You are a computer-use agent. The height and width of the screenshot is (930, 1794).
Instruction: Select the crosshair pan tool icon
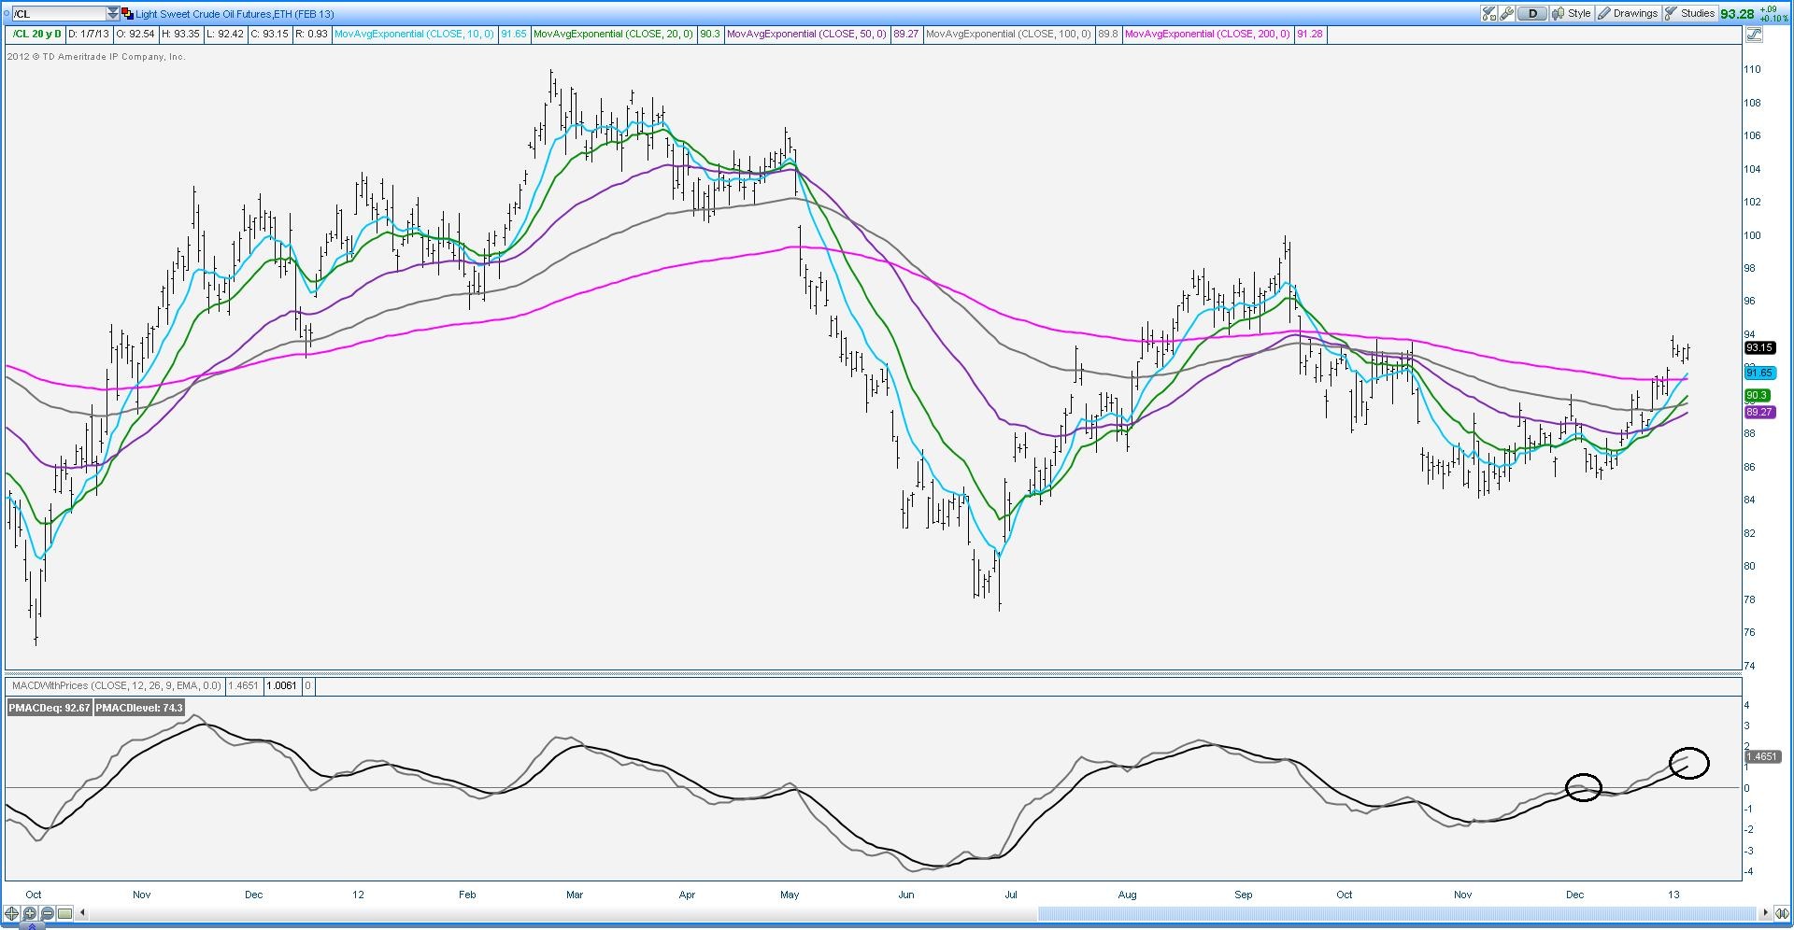click(12, 913)
